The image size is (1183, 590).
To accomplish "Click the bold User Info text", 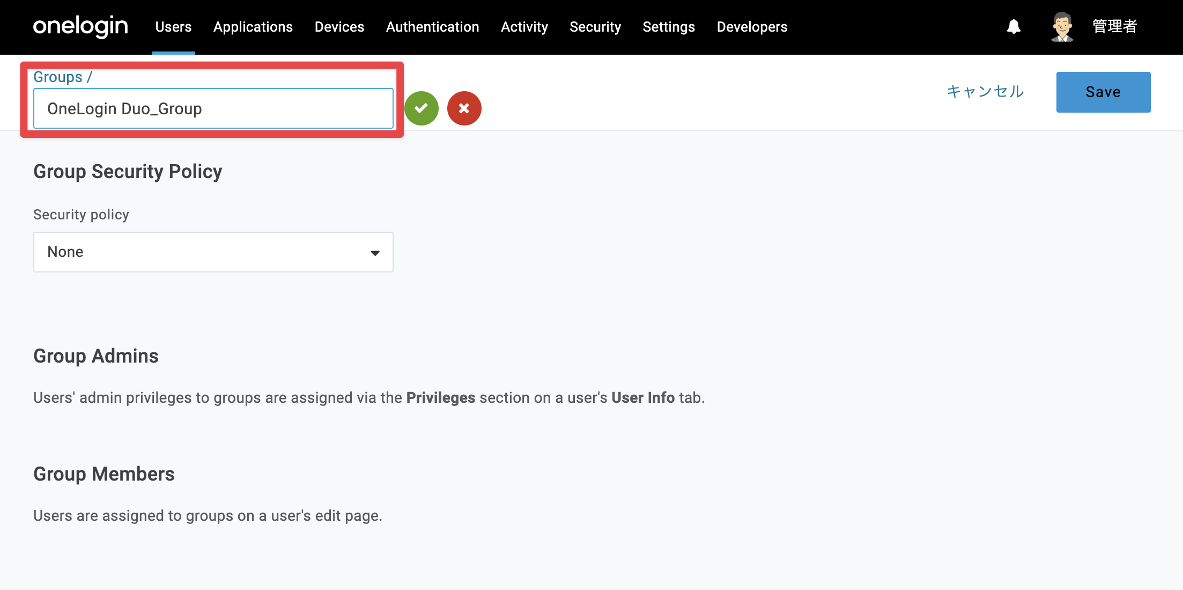I will click(643, 397).
